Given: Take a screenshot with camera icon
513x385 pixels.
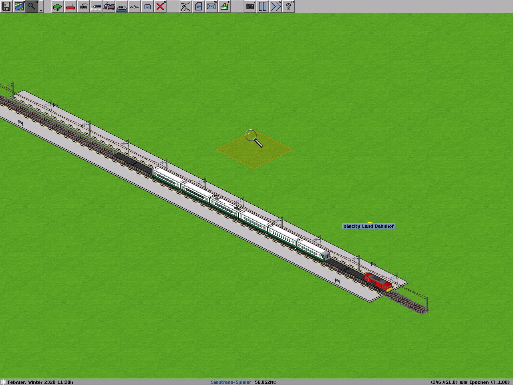Looking at the screenshot, I should (250, 6).
